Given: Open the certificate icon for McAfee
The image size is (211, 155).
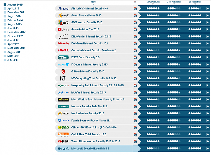Looking at the screenshot, I should coord(135,92).
